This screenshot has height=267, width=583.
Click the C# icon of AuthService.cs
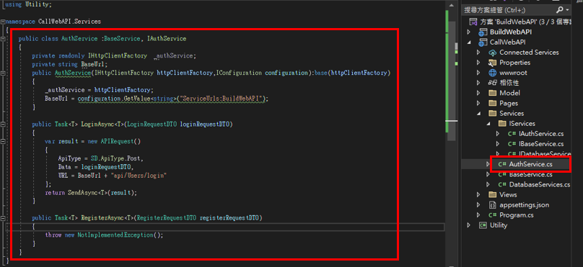(x=502, y=164)
